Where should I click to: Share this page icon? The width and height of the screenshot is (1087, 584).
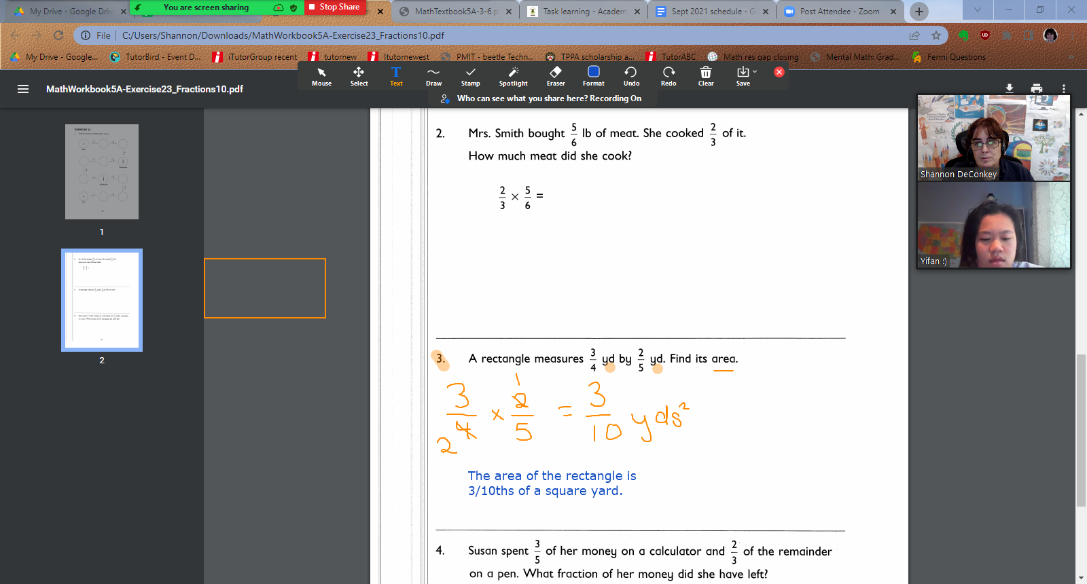(914, 35)
